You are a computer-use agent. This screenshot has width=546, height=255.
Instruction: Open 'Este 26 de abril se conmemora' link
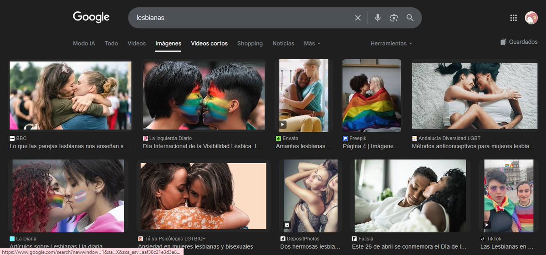click(409, 247)
